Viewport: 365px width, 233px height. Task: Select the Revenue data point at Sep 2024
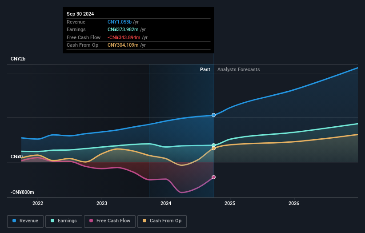[213, 115]
